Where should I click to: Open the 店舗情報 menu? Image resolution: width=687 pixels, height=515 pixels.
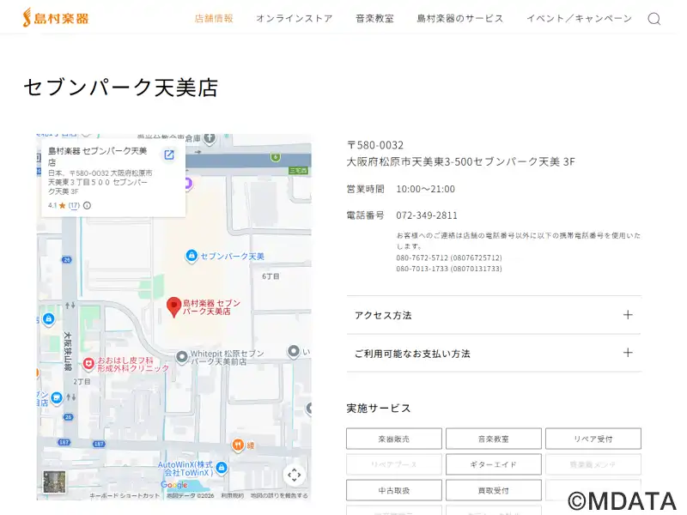pos(214,18)
